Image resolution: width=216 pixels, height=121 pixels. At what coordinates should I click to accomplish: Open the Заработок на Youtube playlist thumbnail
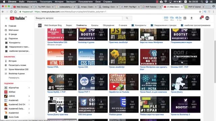[x=124, y=82]
